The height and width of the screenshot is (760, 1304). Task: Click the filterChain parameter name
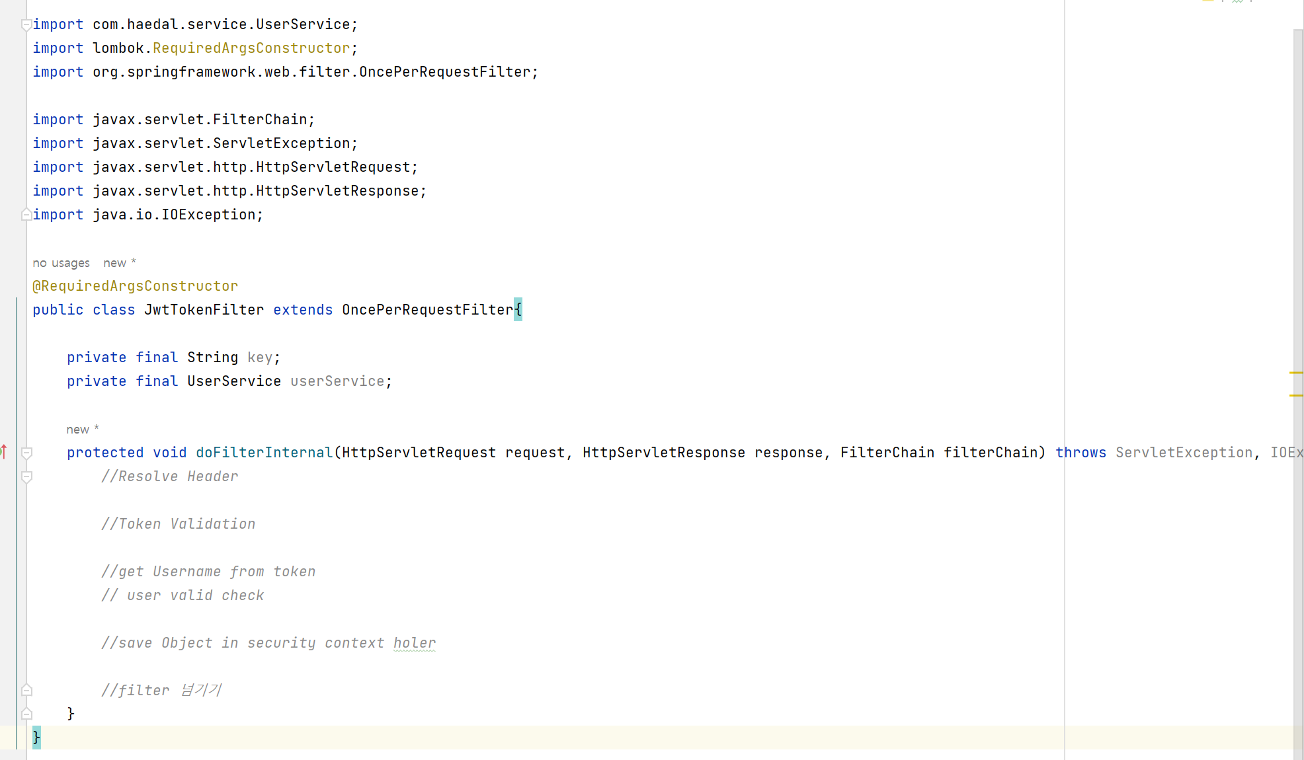click(990, 453)
